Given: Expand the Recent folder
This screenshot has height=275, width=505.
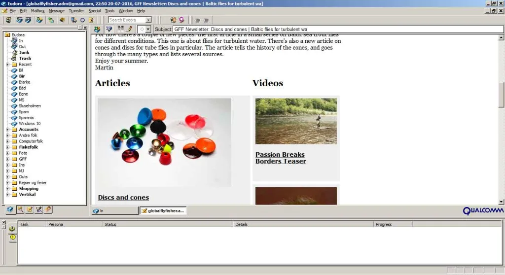Looking at the screenshot, I should pos(8,65).
